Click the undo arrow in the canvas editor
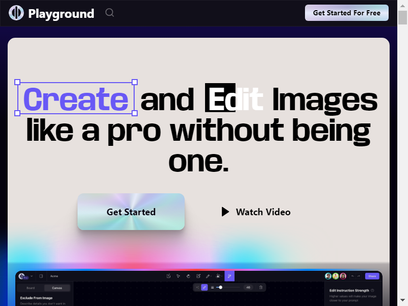The width and height of the screenshot is (408, 306). point(353,276)
